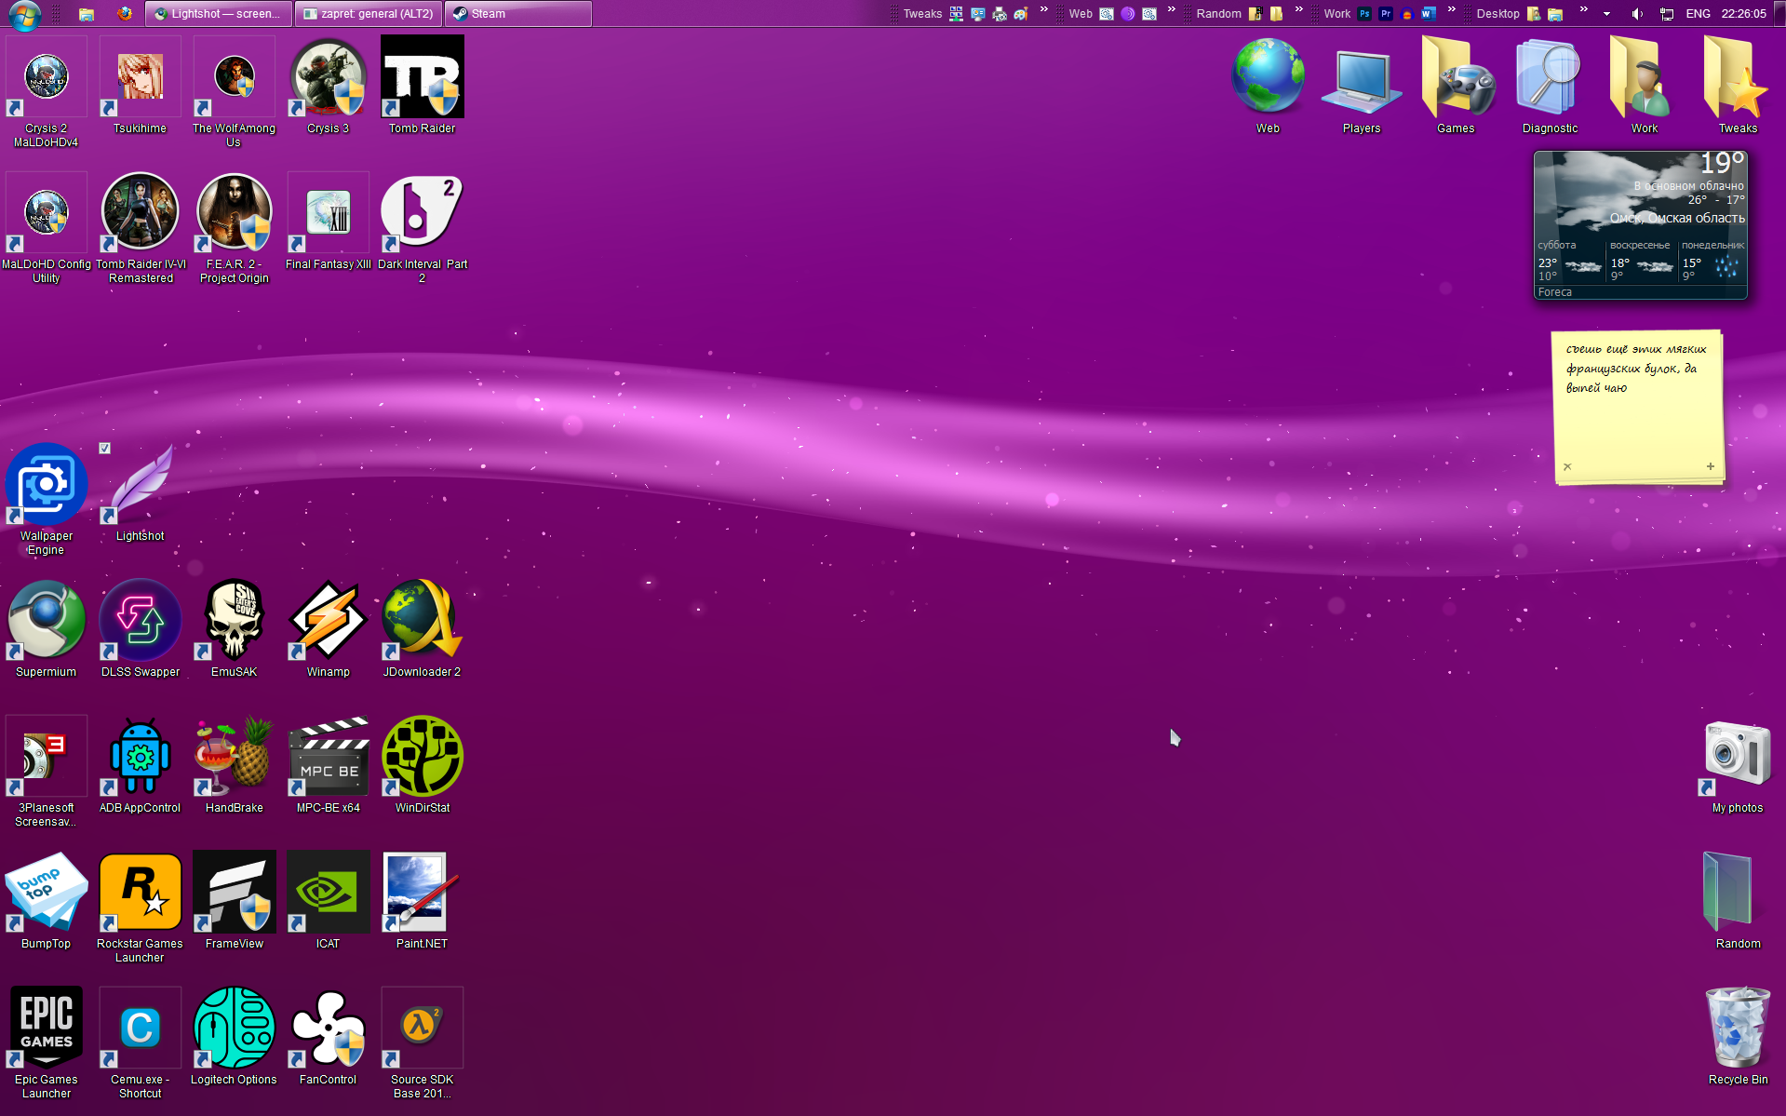Uncheck the Lightshot icon selection checkbox
This screenshot has width=1786, height=1116.
coord(105,449)
